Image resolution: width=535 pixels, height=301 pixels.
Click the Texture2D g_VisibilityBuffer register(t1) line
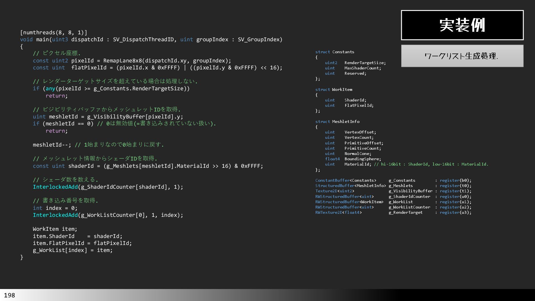[x=393, y=191]
